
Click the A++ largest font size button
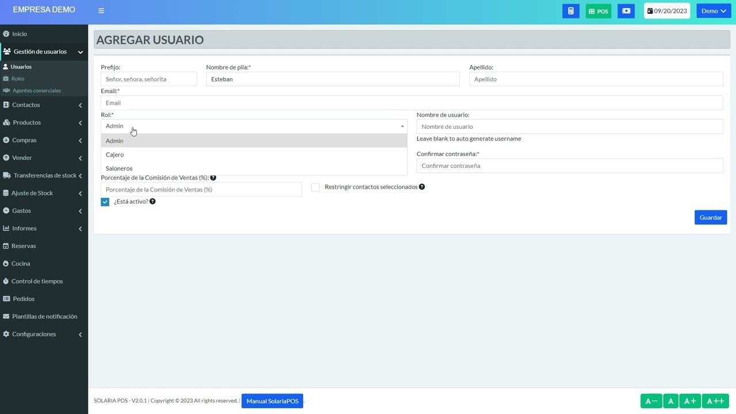(x=715, y=401)
